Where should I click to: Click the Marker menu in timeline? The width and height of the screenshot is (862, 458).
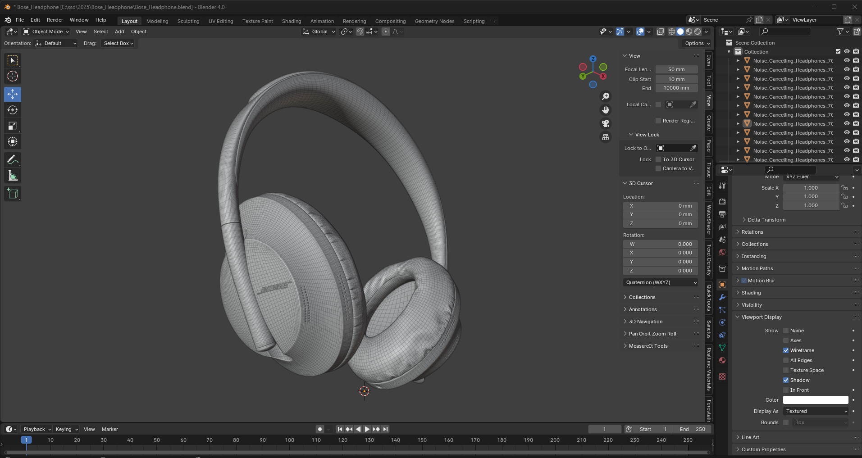110,429
